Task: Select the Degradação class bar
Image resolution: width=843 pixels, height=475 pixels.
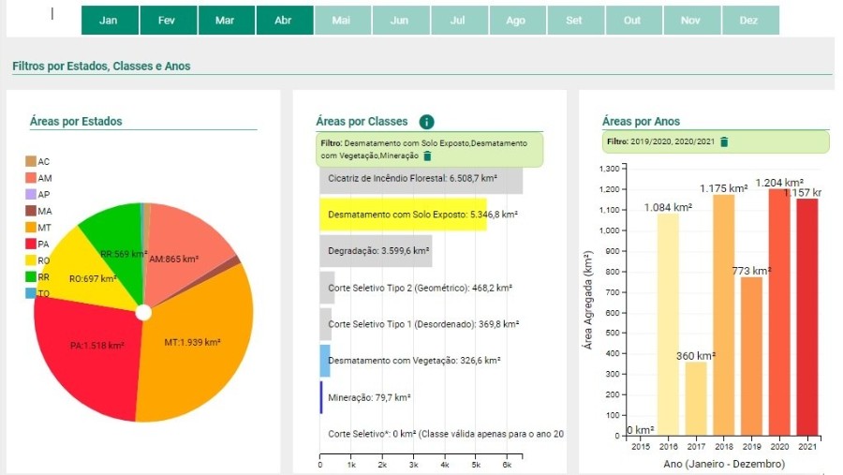Action: click(x=376, y=251)
